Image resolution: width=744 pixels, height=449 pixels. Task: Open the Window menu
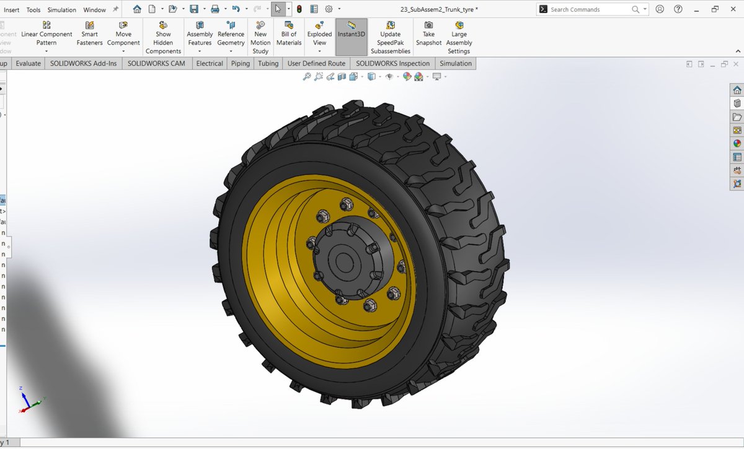[x=94, y=10]
